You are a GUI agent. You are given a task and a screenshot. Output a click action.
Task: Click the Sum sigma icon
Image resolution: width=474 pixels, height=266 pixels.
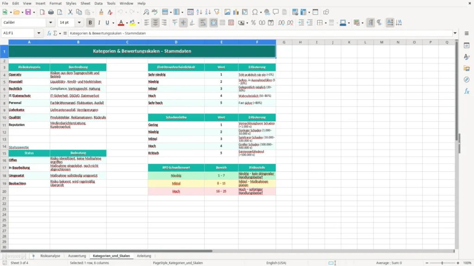pos(55,33)
